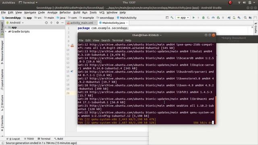Screen dimensions: 258x145
Task: Run the app with green play icon
Action: coord(193,18)
